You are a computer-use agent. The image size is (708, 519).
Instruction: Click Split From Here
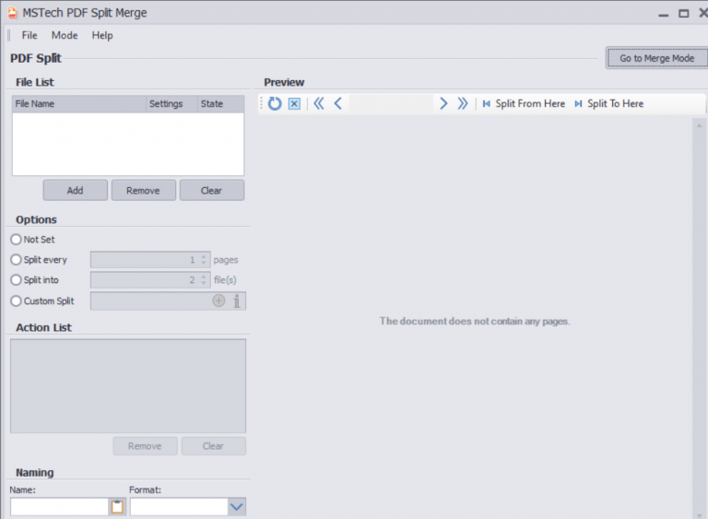pos(524,103)
